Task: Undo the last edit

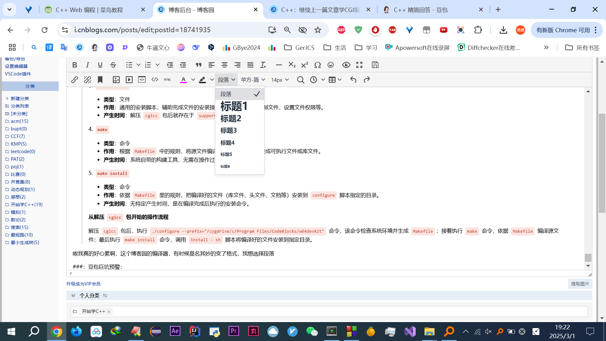Action: [x=353, y=80]
